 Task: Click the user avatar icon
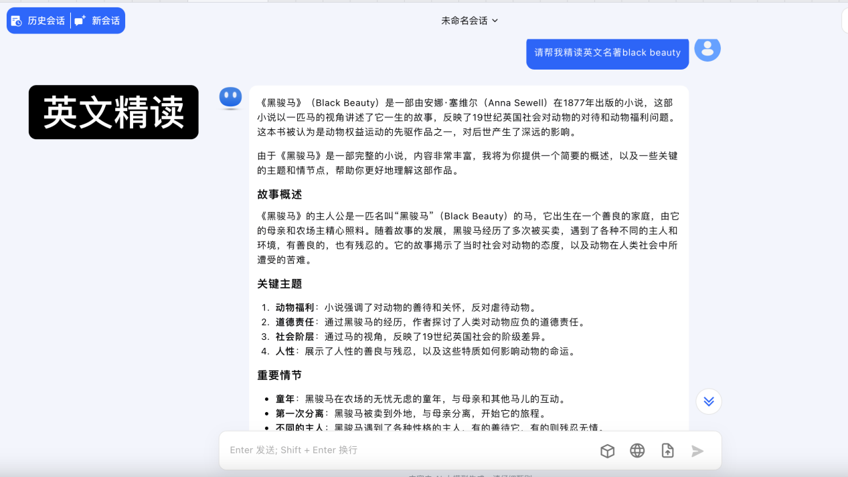tap(707, 49)
